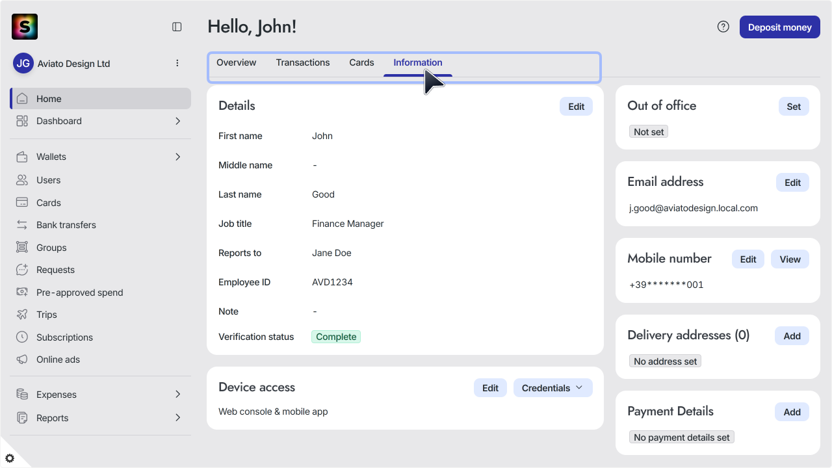
Task: Click the No address set badge
Action: (x=665, y=361)
